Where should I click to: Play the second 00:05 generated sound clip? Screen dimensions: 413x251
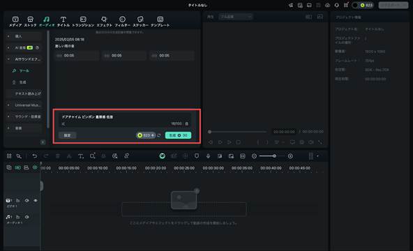tap(124, 56)
